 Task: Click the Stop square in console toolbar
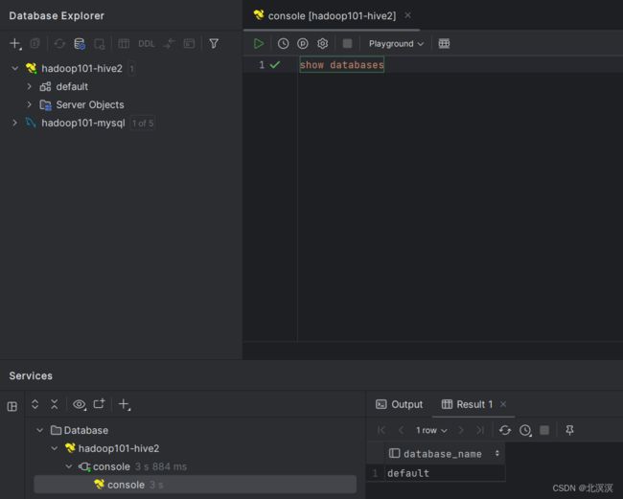347,43
